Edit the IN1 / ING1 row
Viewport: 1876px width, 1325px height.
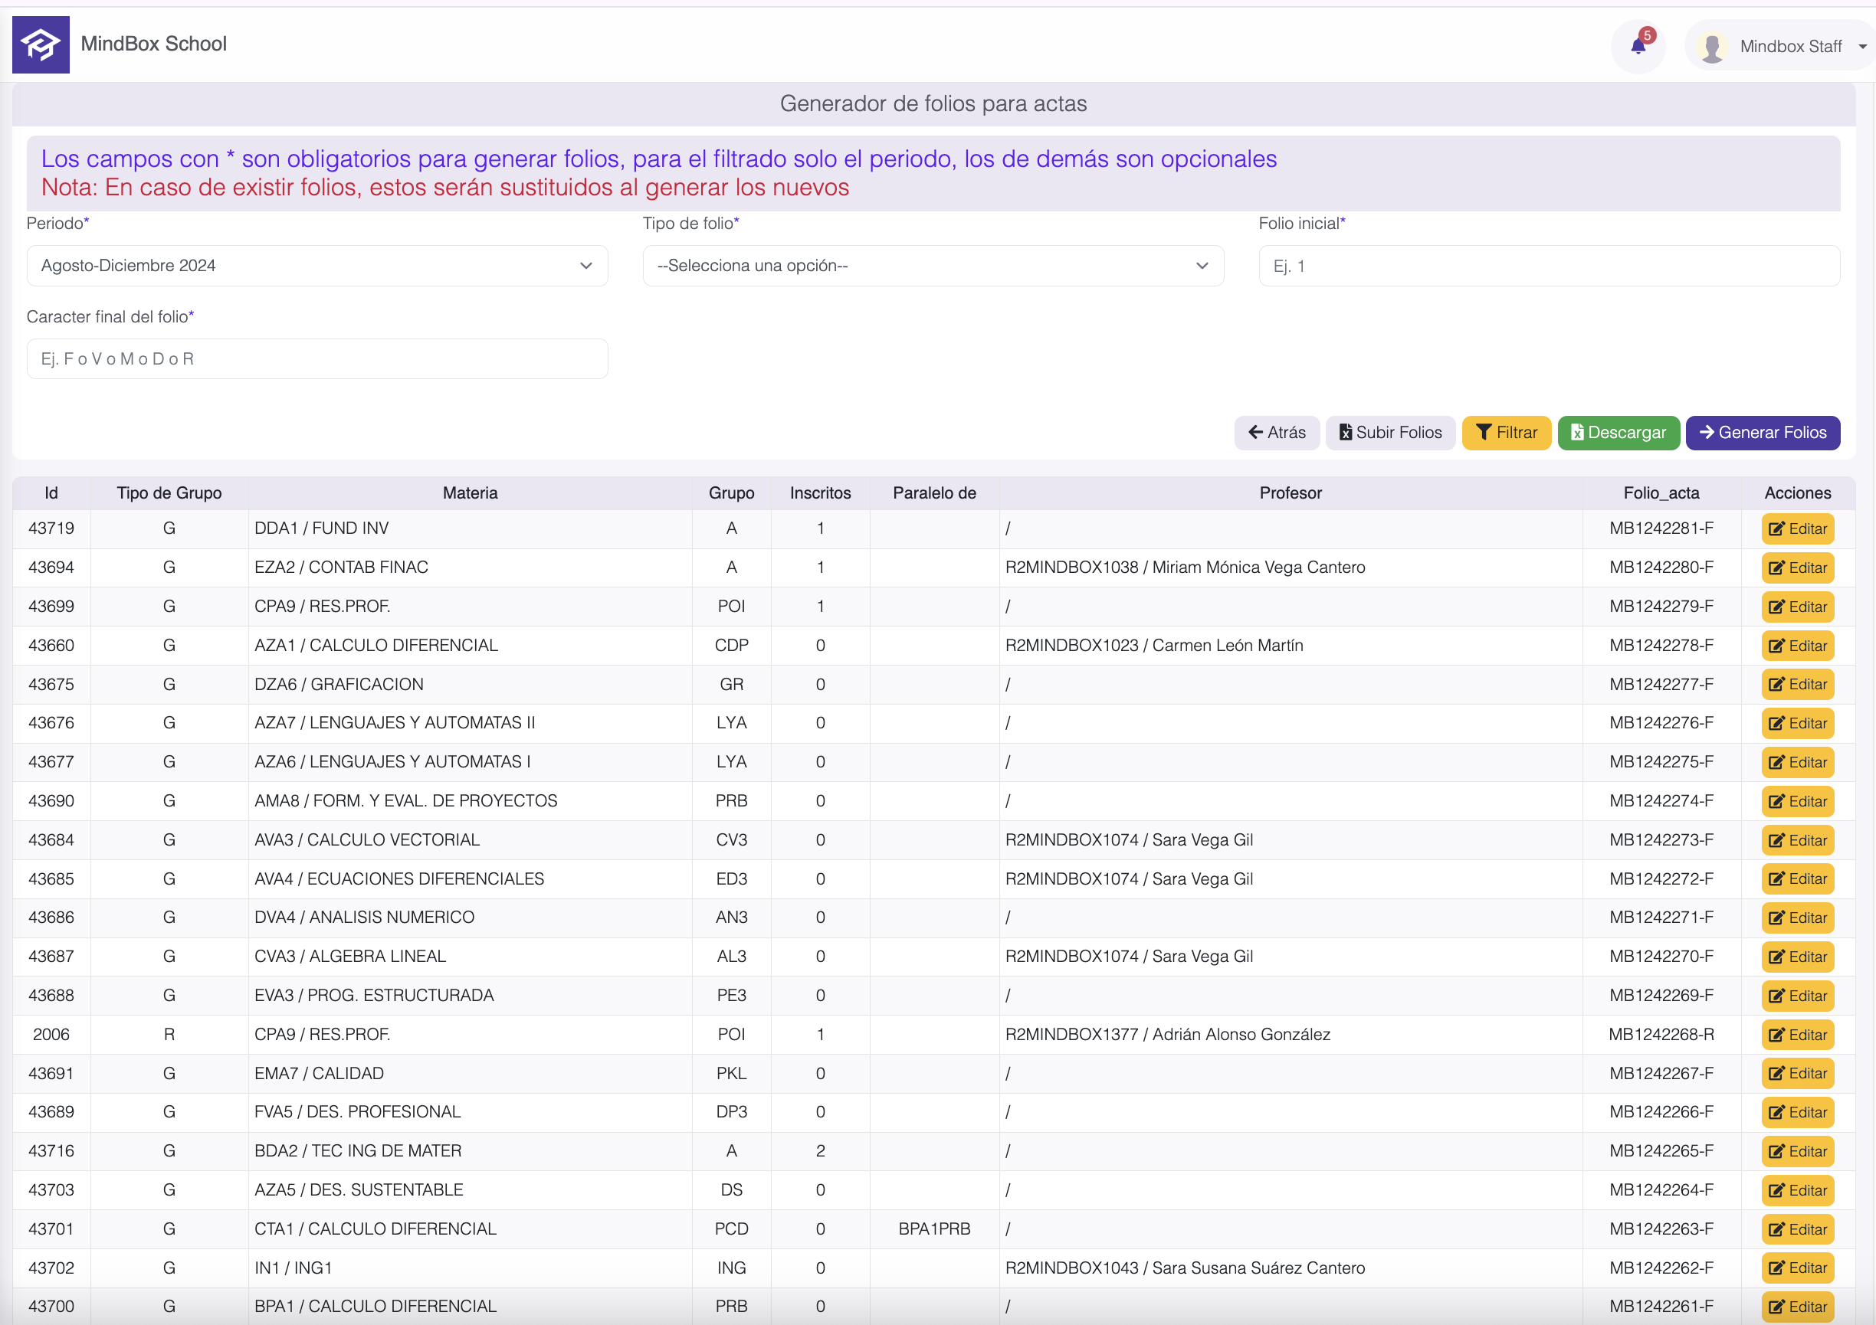coord(1797,1268)
